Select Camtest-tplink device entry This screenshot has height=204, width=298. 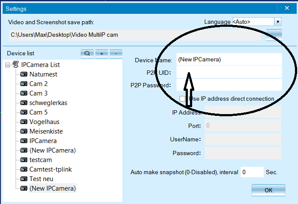coord(50,169)
